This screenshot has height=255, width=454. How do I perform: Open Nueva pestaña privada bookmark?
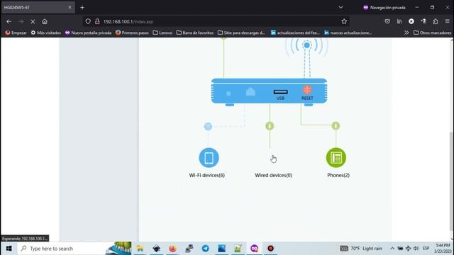click(88, 33)
